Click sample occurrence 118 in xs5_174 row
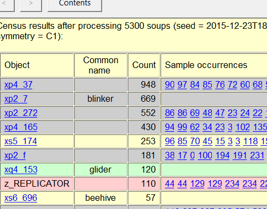The height and width of the screenshot is (209, 267). tap(251, 142)
